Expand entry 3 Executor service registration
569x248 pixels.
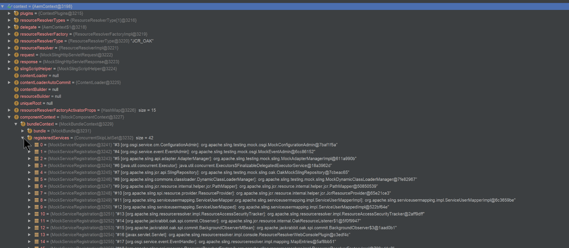click(x=30, y=166)
